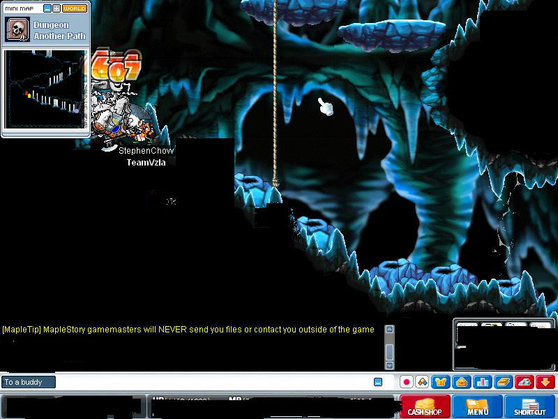Open the WORLD map from mini map
Viewport: 558px width, 419px height.
click(x=75, y=8)
